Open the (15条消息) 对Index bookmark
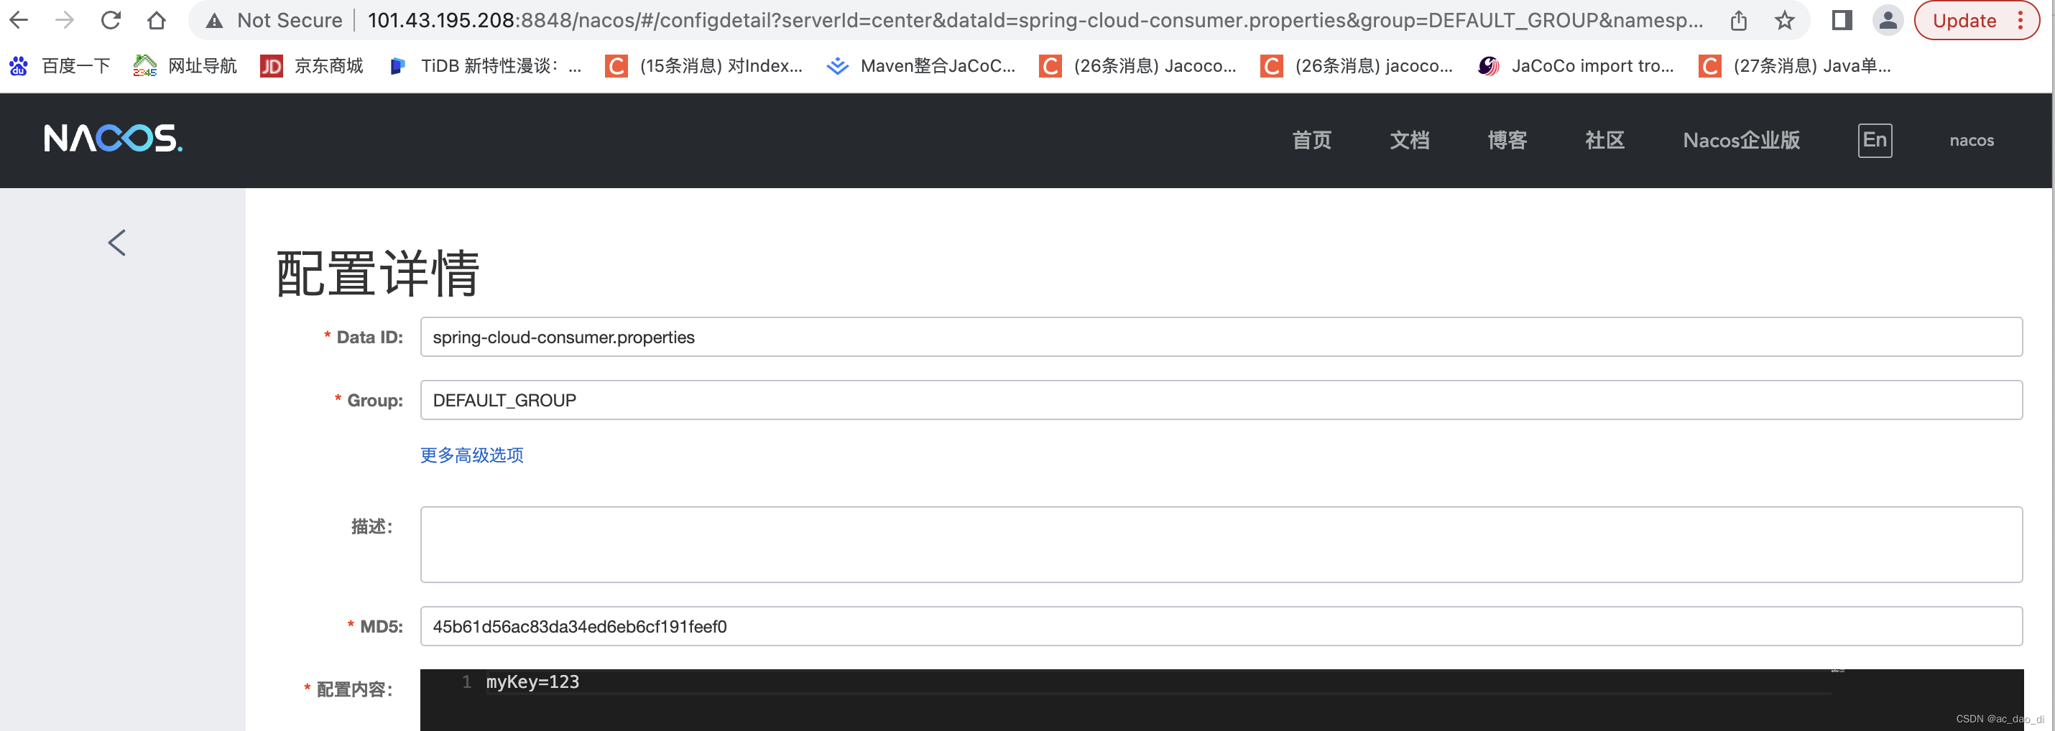Image resolution: width=2055 pixels, height=731 pixels. 704,66
